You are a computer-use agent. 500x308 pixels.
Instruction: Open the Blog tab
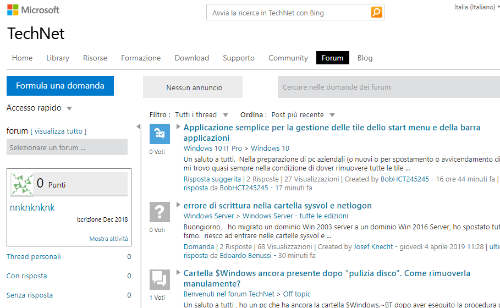click(x=365, y=58)
